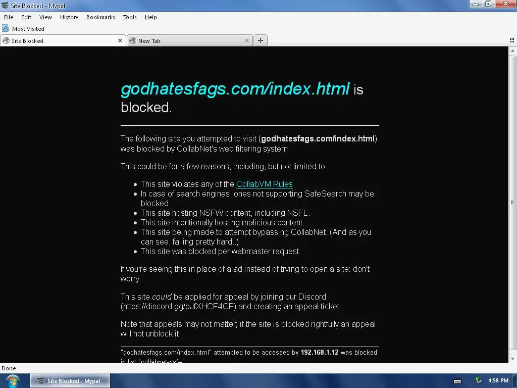Open the Most Visited bookmarks folder

tap(23, 29)
